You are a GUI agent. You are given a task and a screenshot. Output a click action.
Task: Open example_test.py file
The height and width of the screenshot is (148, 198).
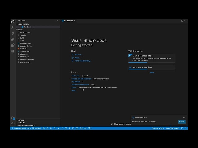tap(26, 46)
